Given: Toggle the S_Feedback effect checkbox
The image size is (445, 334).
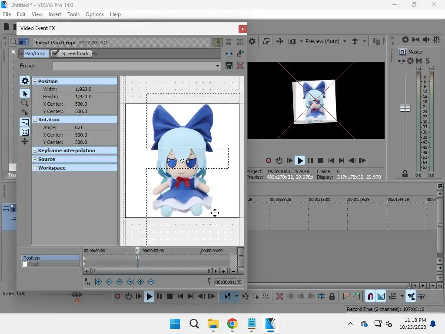Looking at the screenshot, I should [56, 53].
